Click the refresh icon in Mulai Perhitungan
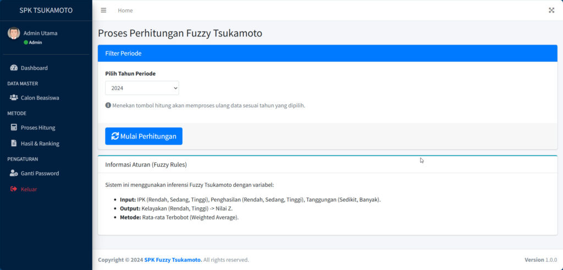This screenshot has height=270, width=563. point(115,136)
